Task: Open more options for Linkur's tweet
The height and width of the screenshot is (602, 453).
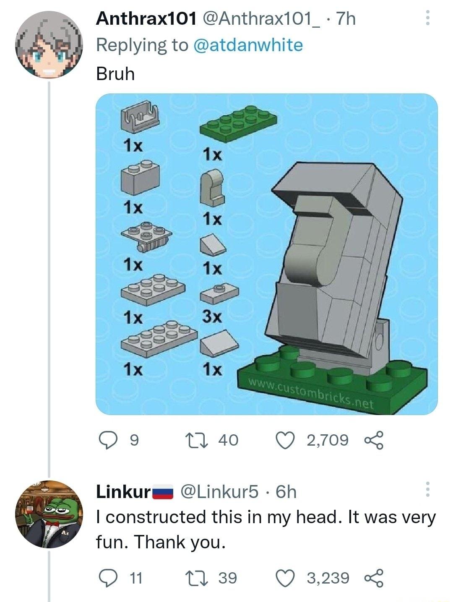Action: pyautogui.click(x=427, y=489)
